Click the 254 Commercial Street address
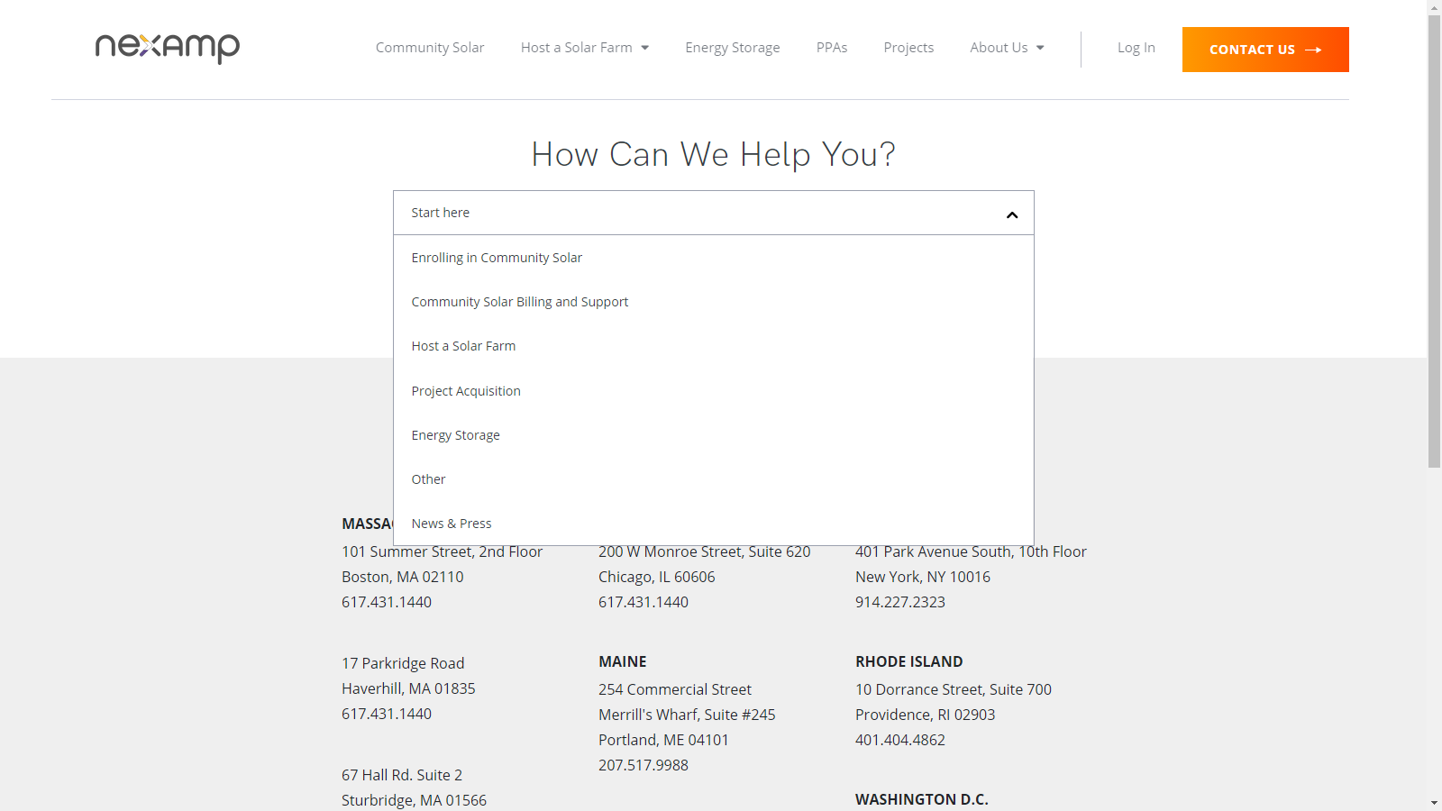1442x811 pixels. [675, 689]
